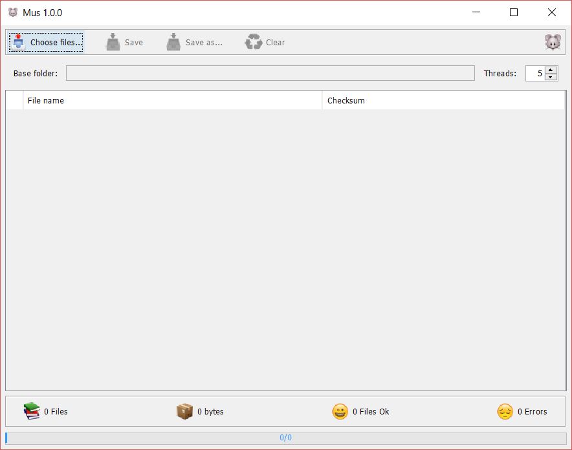Increase the Threads count with up arrow
The height and width of the screenshot is (450, 572).
551,70
